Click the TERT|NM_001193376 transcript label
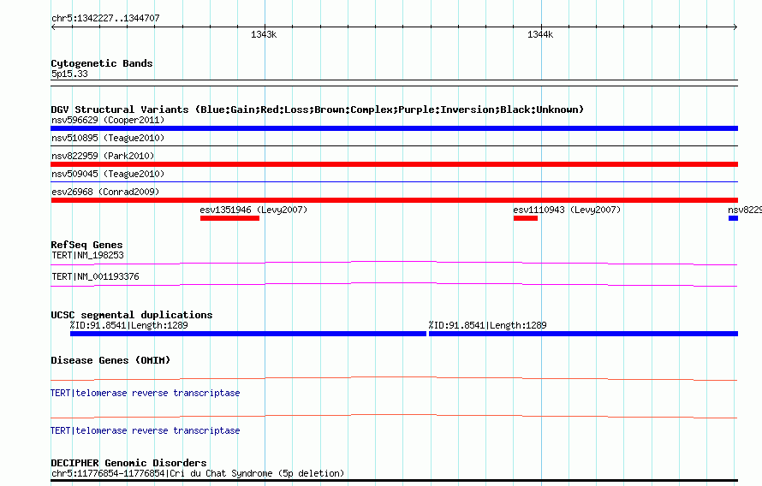Image resolution: width=762 pixels, height=486 pixels. [95, 276]
